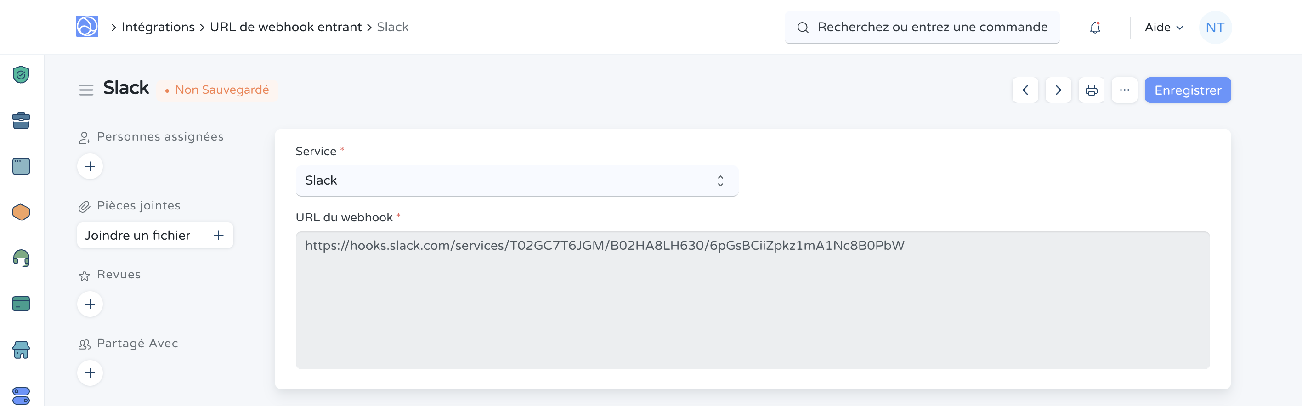The height and width of the screenshot is (406, 1302).
Task: Open the ellipsis overflow menu
Action: 1125,90
